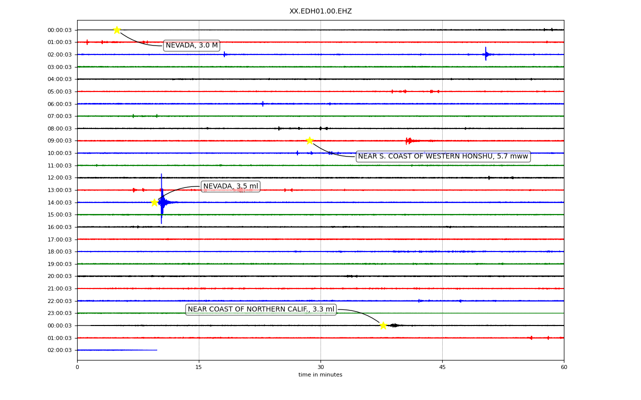Viewport: 641px width, 400px height.
Task: Click the 45 tick label on the time axis
Action: 442,367
